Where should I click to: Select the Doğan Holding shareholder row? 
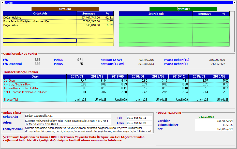click(58, 18)
